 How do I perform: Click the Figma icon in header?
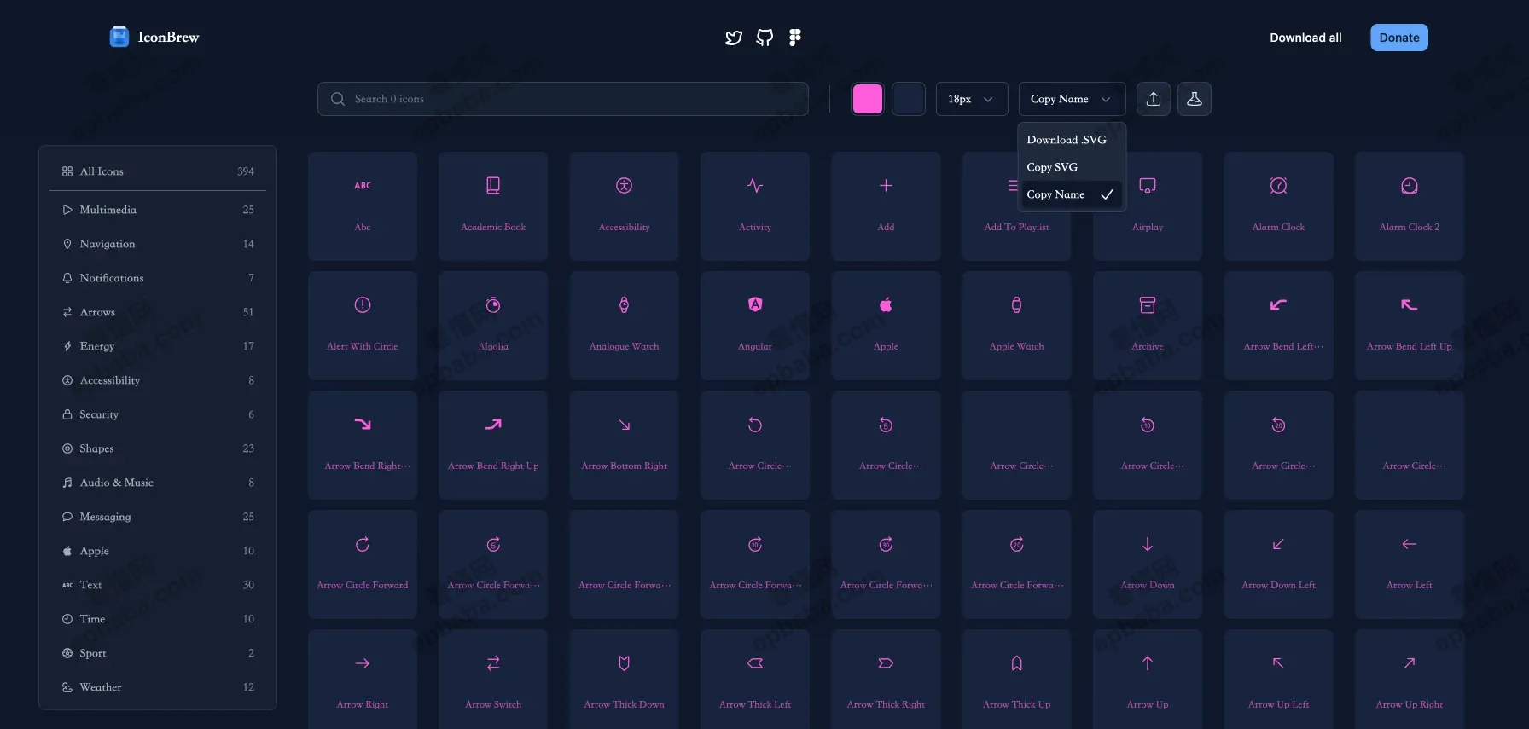click(795, 38)
